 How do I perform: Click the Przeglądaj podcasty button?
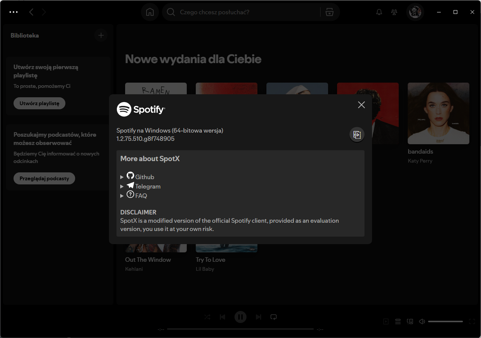tap(44, 178)
